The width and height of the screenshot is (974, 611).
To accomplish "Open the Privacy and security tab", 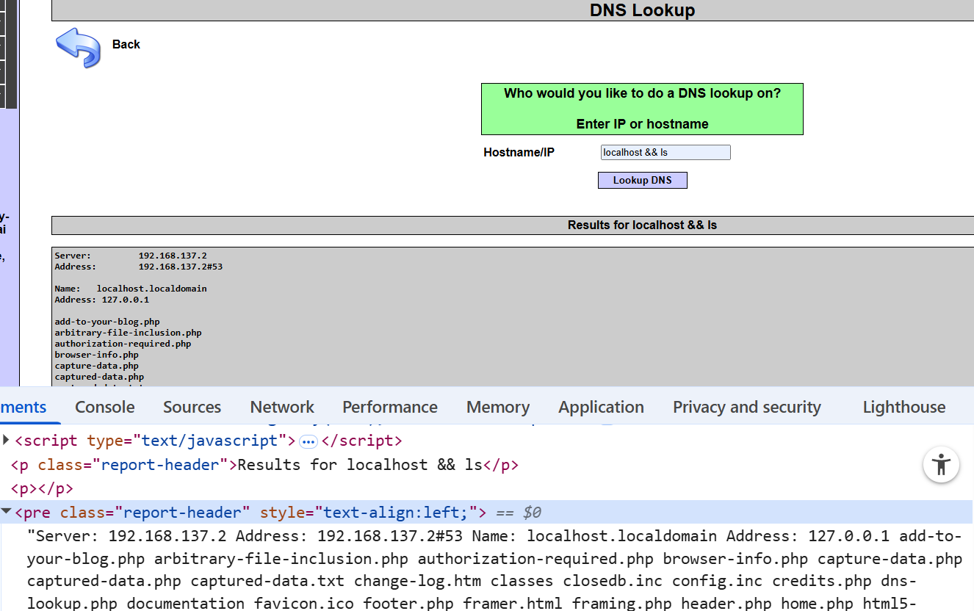I will (x=747, y=407).
